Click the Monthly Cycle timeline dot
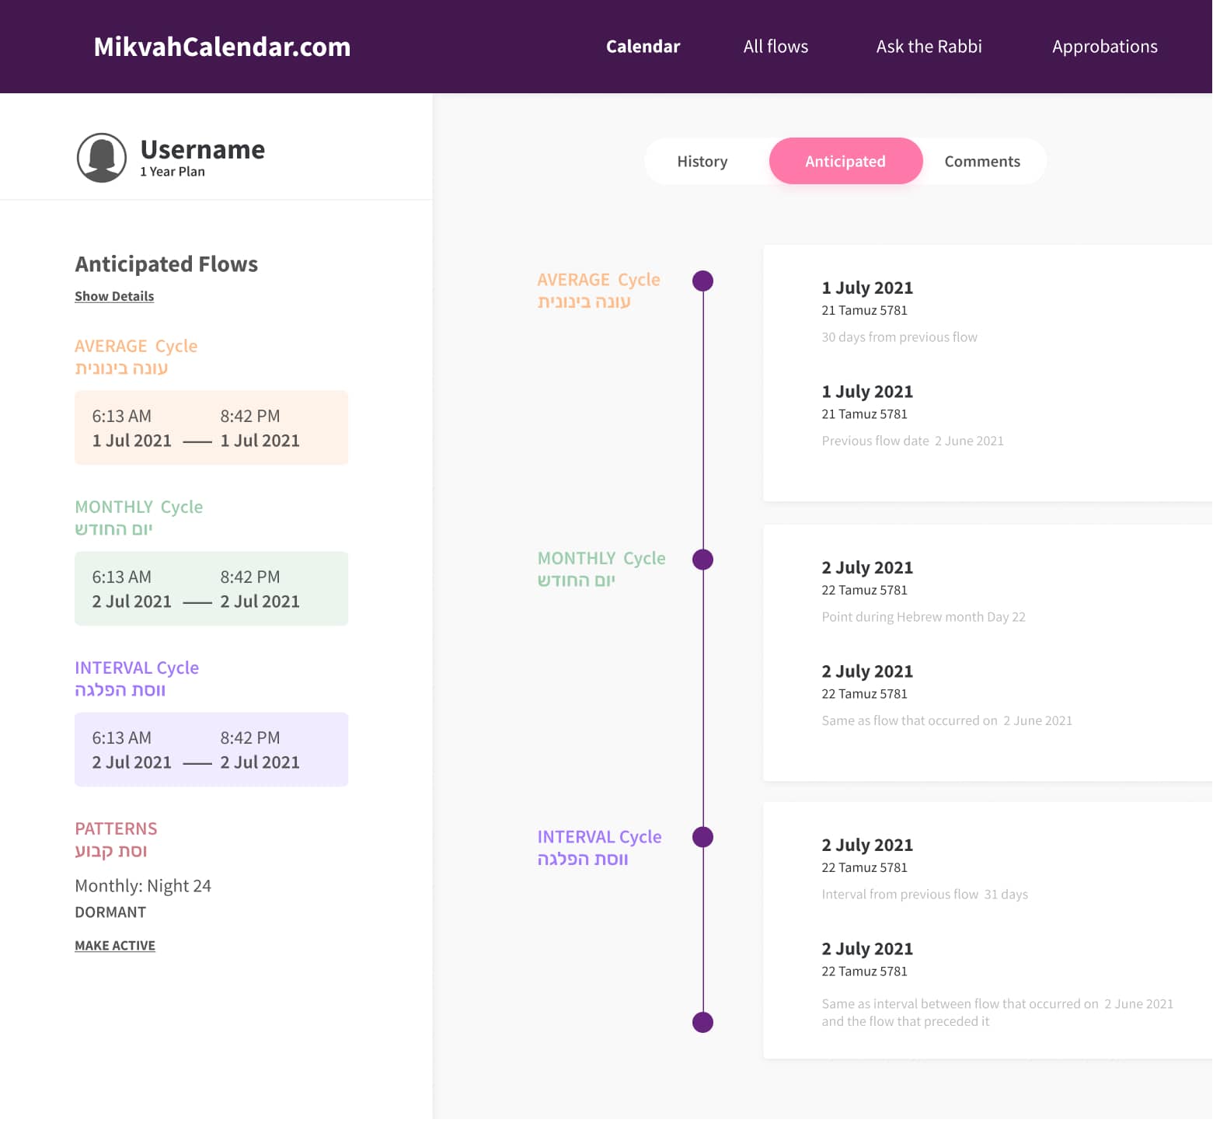The height and width of the screenshot is (1123, 1213). pos(702,560)
